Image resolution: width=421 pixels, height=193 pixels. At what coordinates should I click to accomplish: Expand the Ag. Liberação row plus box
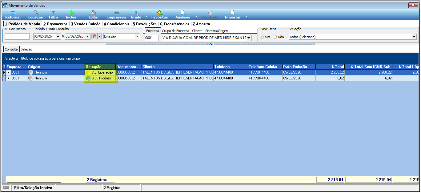[x=9, y=72]
